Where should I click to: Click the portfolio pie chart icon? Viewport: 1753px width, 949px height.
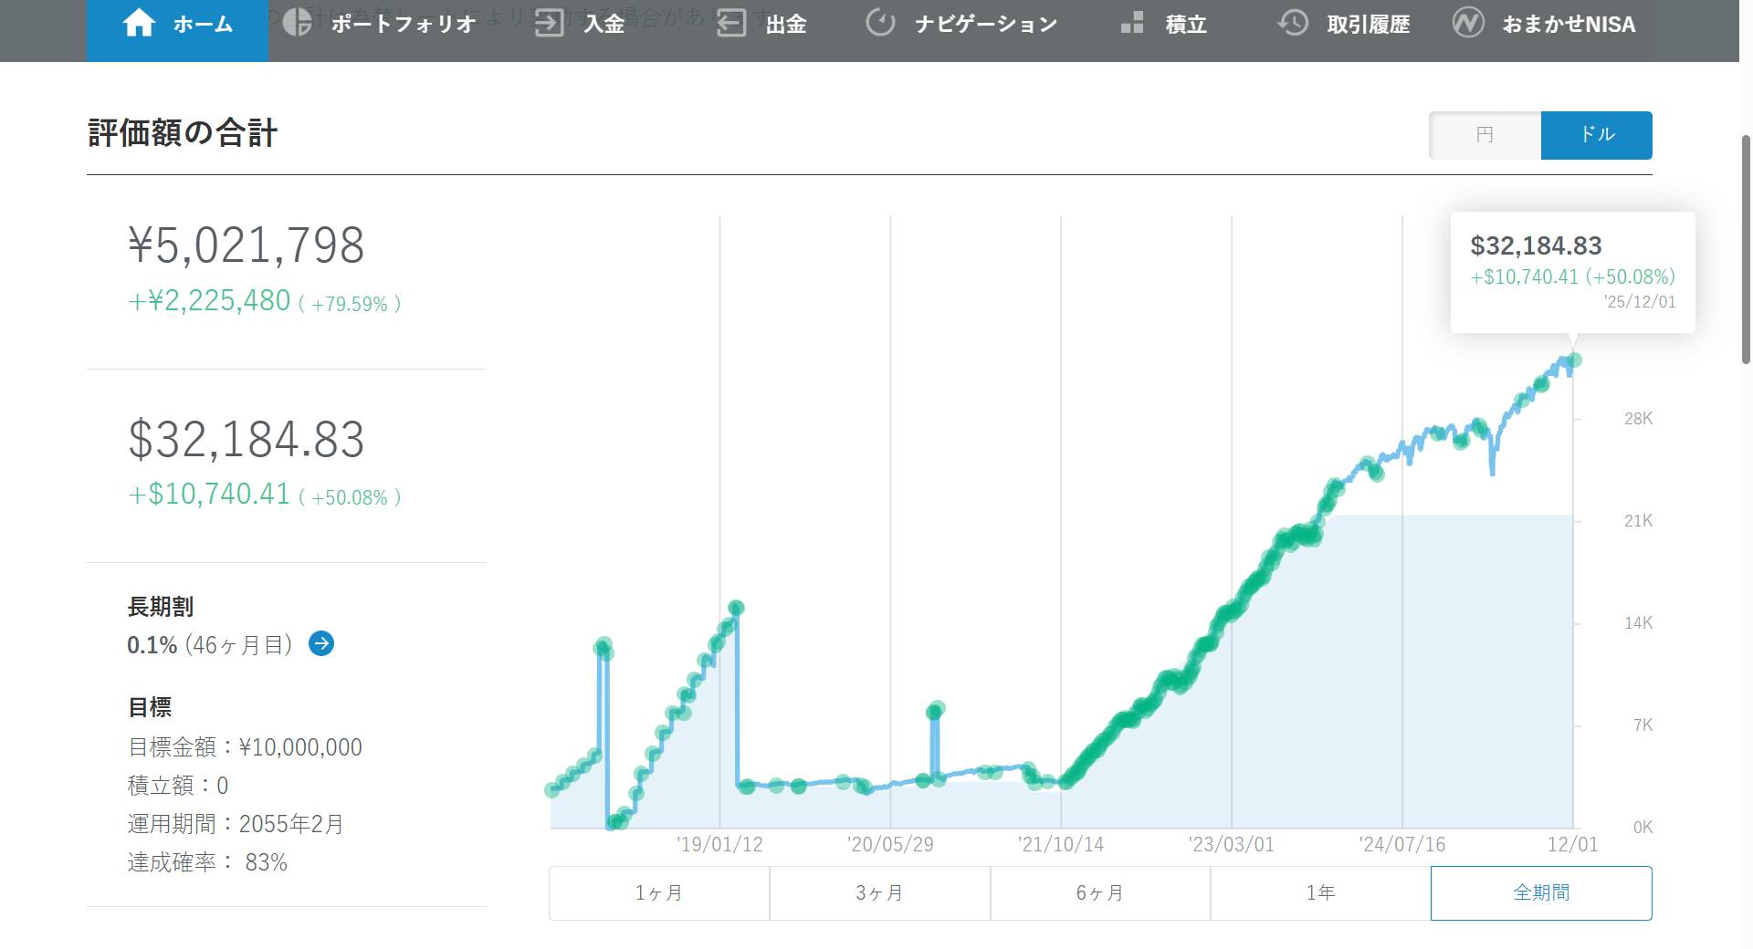(x=298, y=24)
